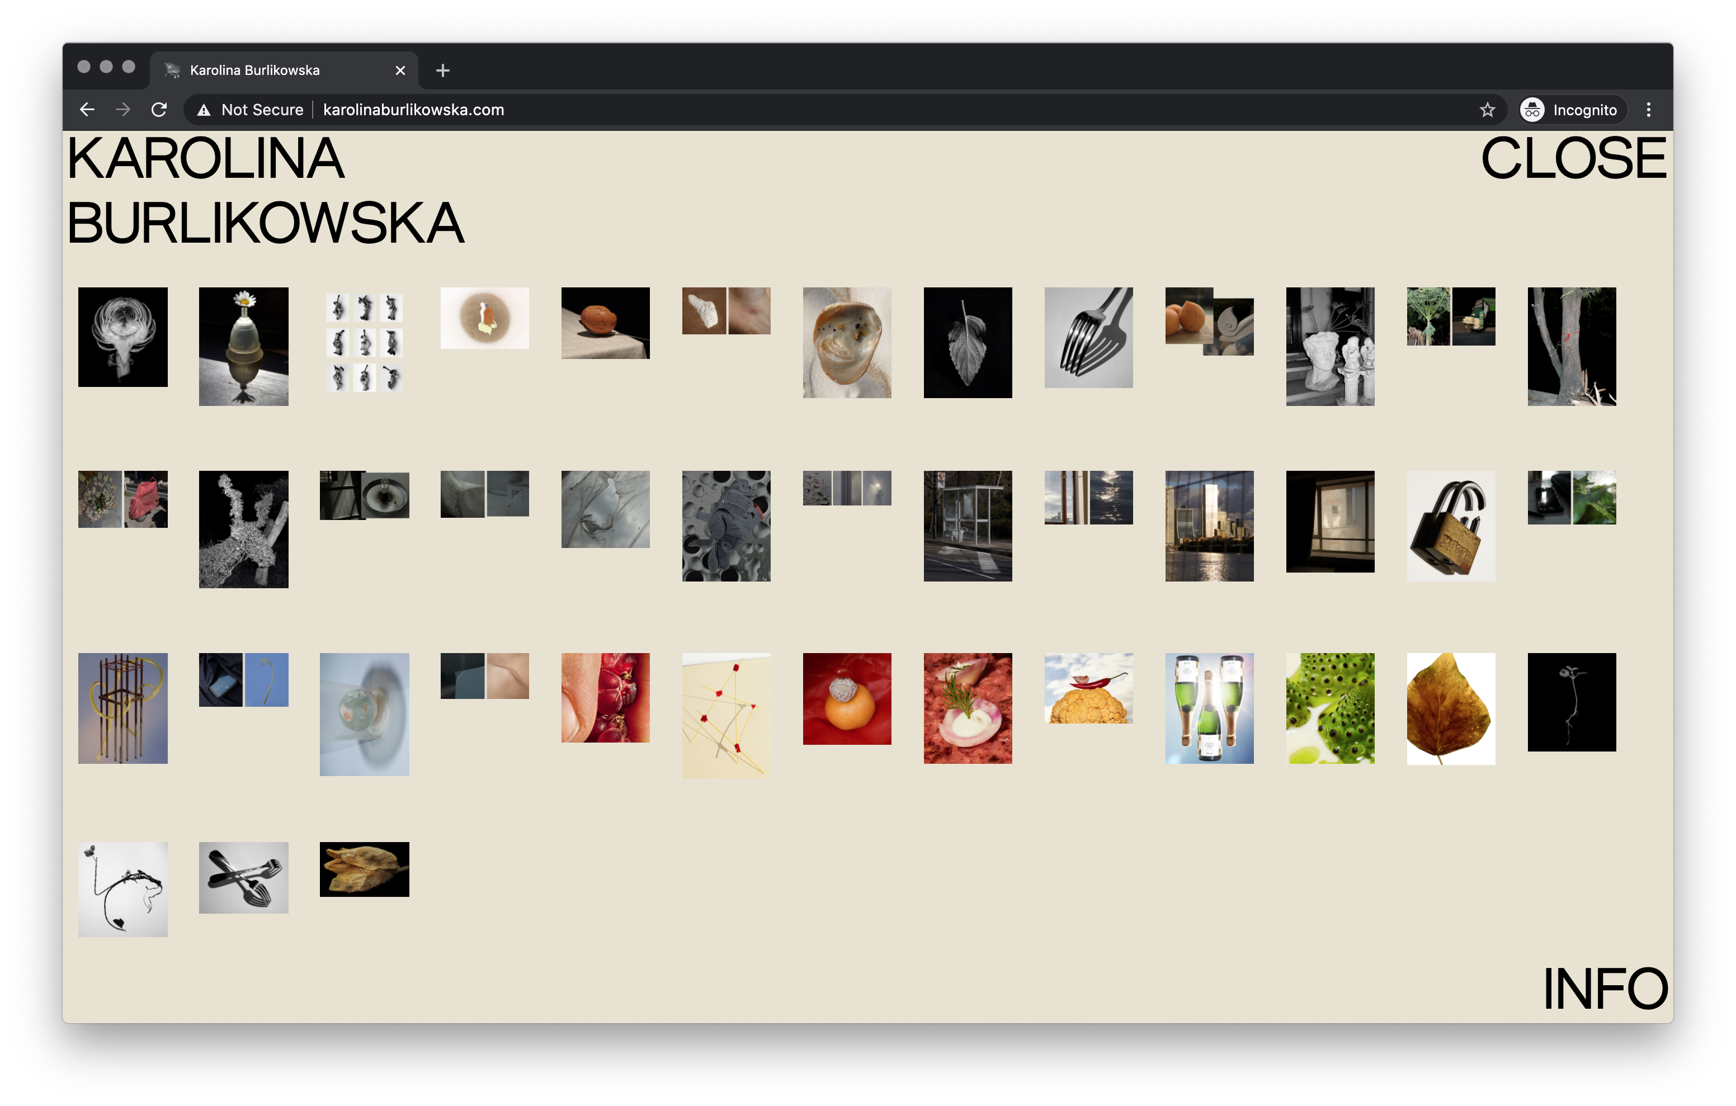
Task: Open the crossed forks thumbnail in last row
Action: 244,877
